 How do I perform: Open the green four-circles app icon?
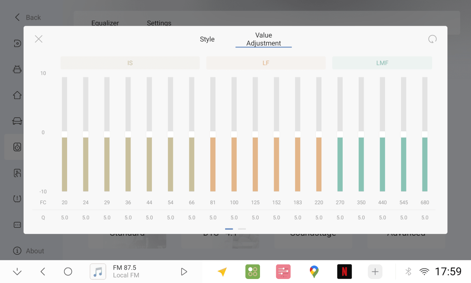click(253, 271)
